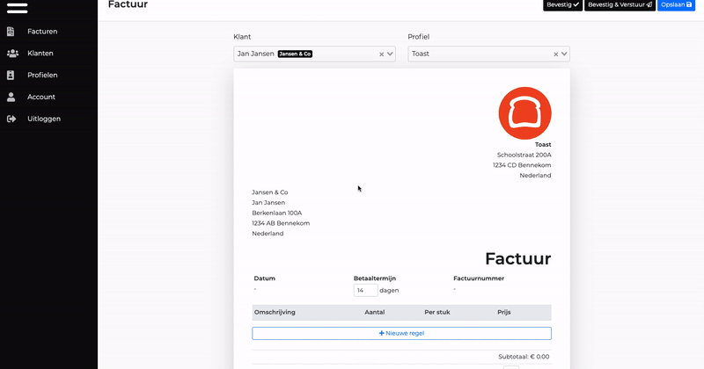Click the Bevestig & Verstuur button

click(620, 5)
